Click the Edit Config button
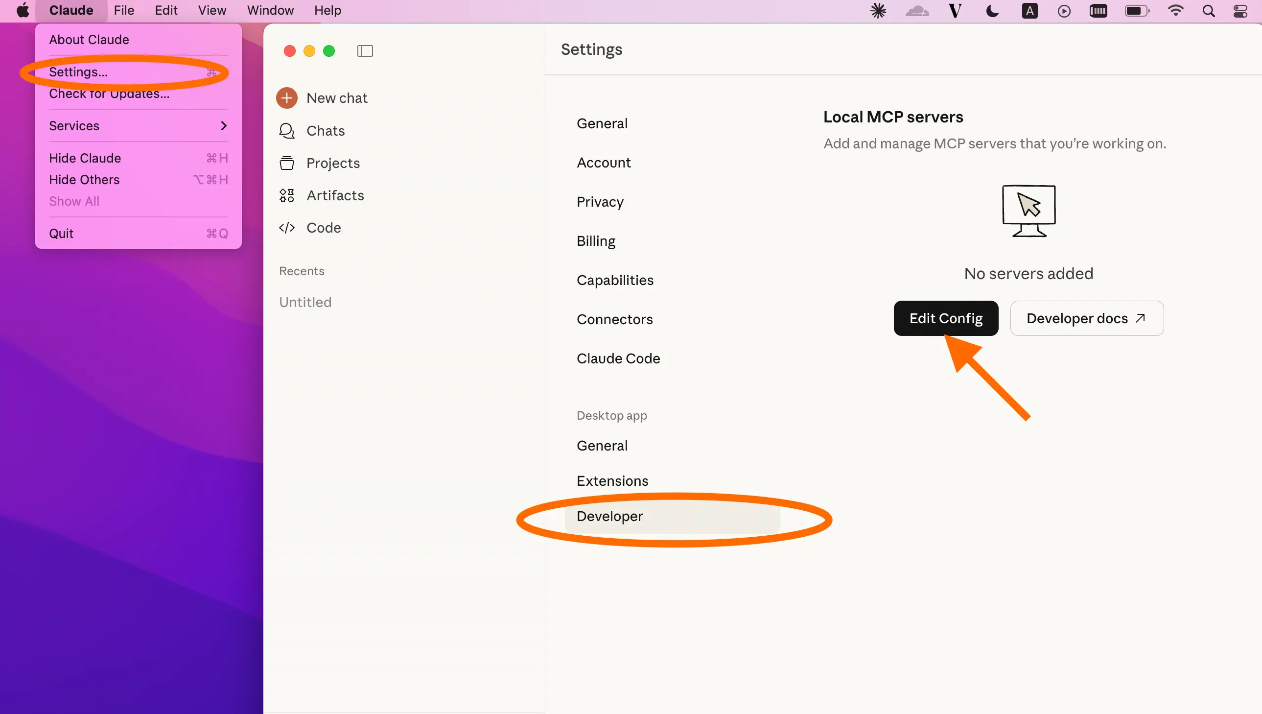The image size is (1262, 714). point(945,318)
